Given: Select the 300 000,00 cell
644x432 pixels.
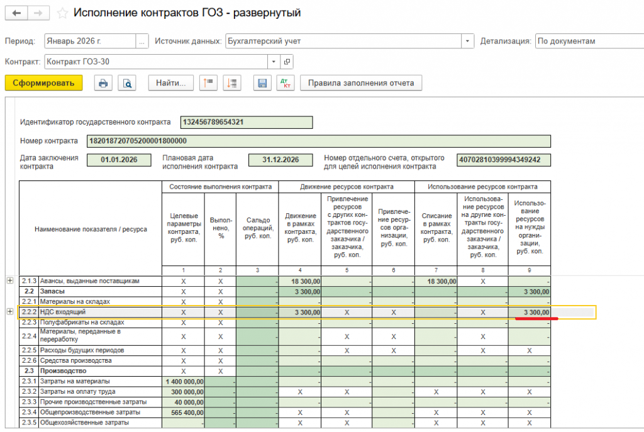Looking at the screenshot, I should [x=183, y=392].
